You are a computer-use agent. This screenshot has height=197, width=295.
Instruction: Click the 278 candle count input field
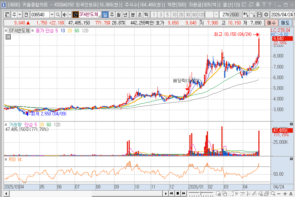[x=225, y=15]
